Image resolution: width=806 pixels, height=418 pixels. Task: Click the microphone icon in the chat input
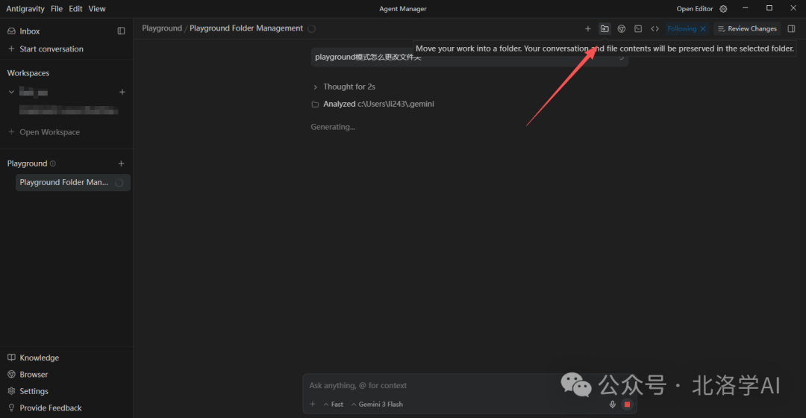click(613, 405)
